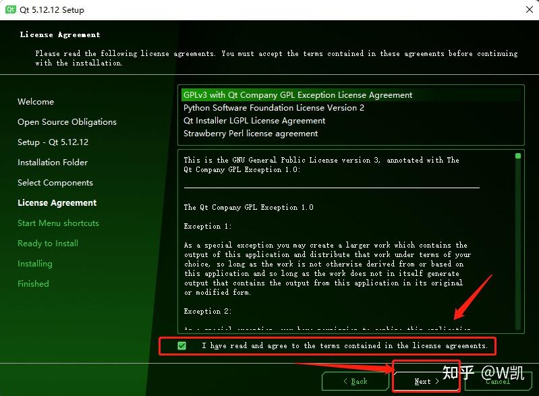Click Installation Folder step
The image size is (539, 396).
pyautogui.click(x=53, y=163)
